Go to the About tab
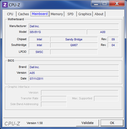This screenshot has width=127, height=129. pyautogui.click(x=99, y=14)
